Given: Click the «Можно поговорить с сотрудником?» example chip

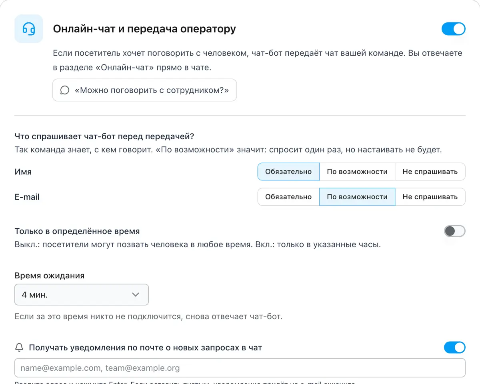Looking at the screenshot, I should click(x=144, y=90).
